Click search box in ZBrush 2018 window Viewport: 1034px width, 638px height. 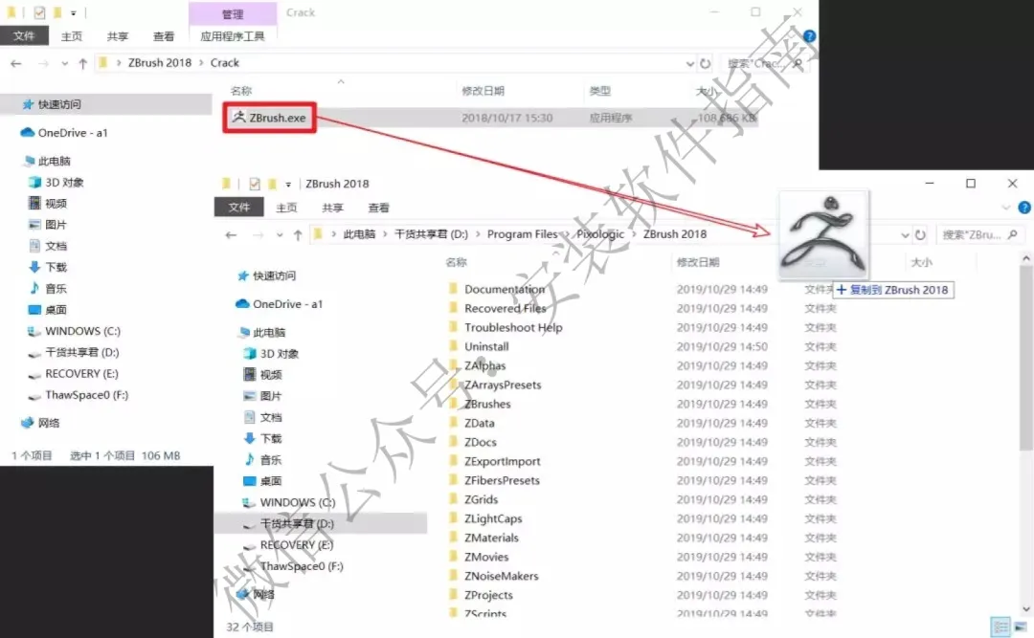980,234
